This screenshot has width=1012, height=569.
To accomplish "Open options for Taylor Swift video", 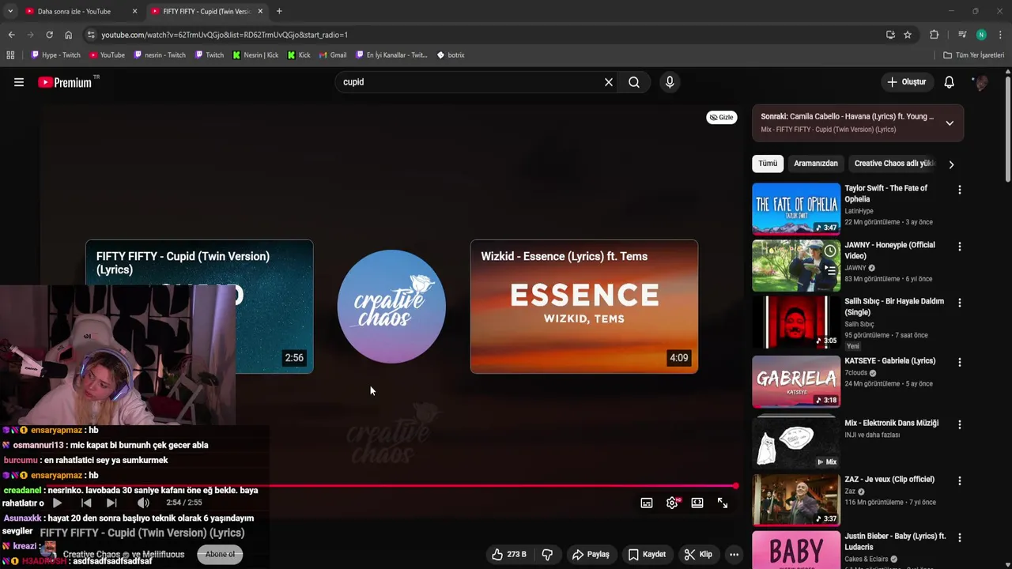I will coord(960,190).
